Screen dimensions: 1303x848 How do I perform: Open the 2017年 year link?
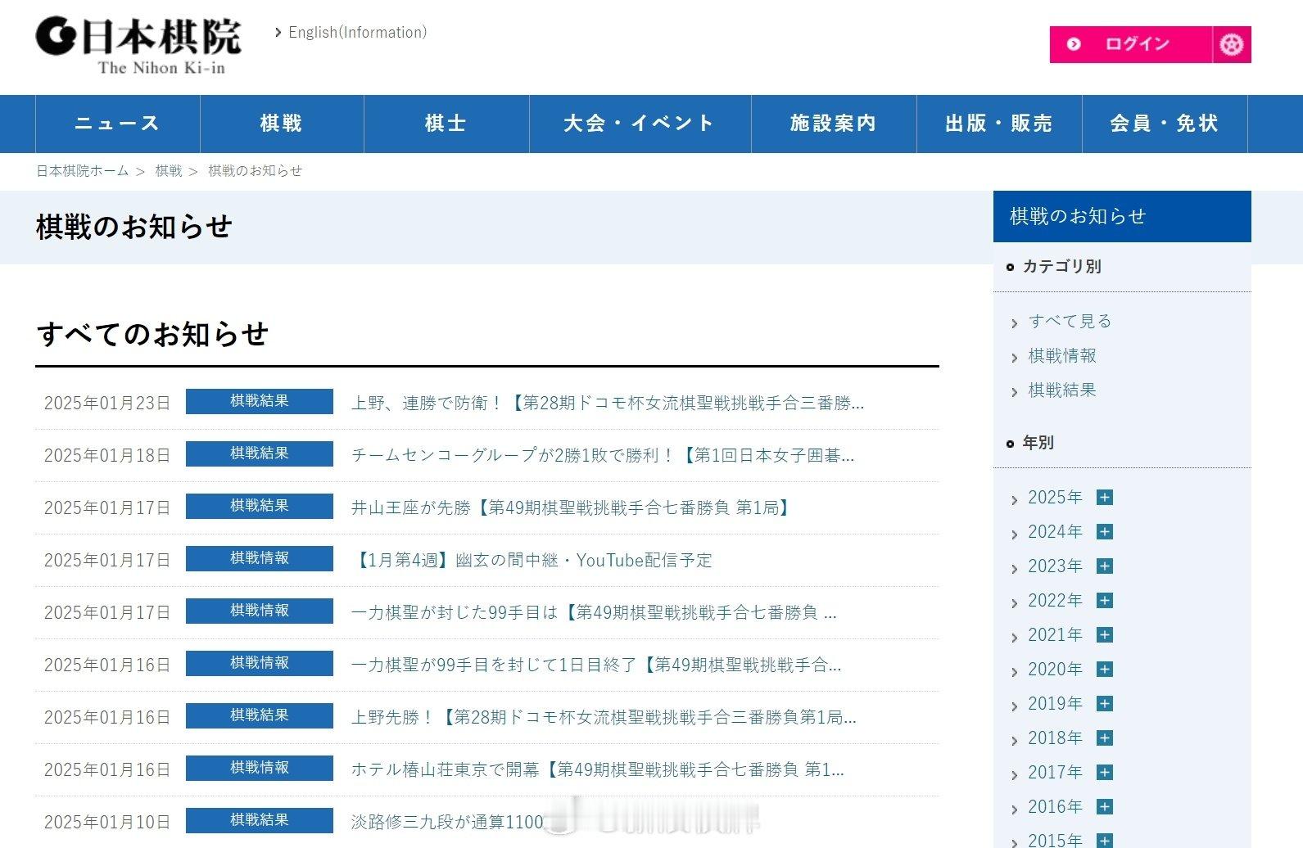tap(1055, 773)
